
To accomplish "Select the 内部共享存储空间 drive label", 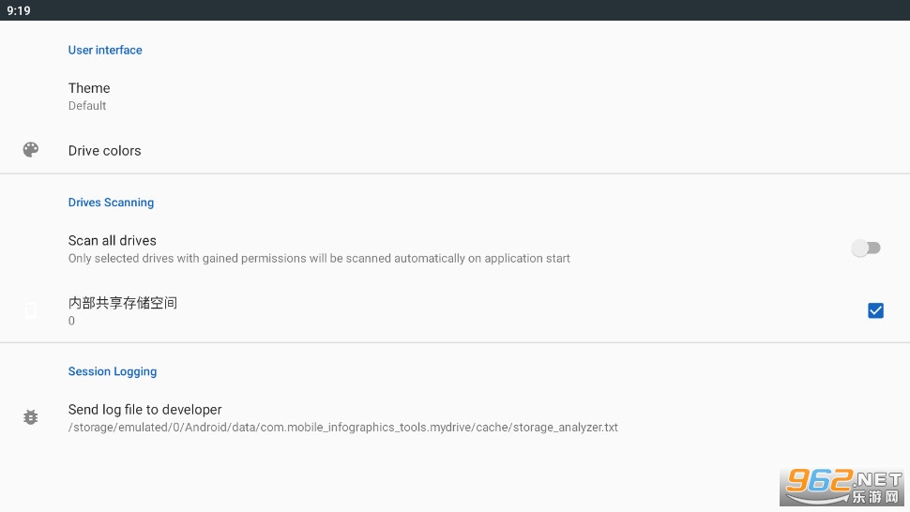I will pyautogui.click(x=123, y=303).
